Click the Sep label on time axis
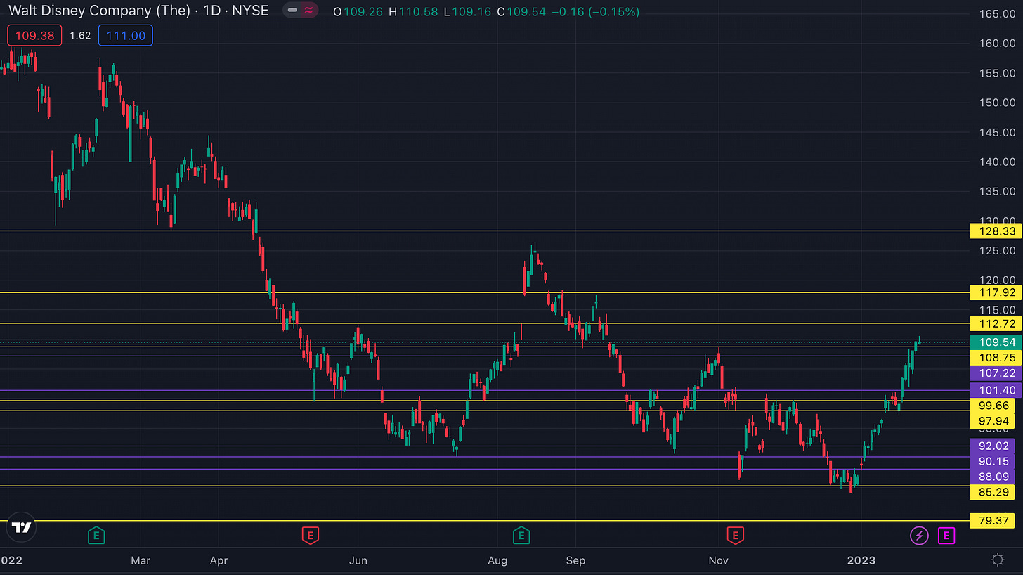Image resolution: width=1023 pixels, height=575 pixels. pyautogui.click(x=575, y=560)
